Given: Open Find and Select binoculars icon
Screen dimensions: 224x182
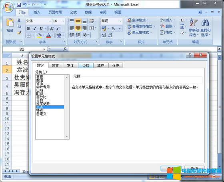Looking at the screenshot, I should point(206,22).
